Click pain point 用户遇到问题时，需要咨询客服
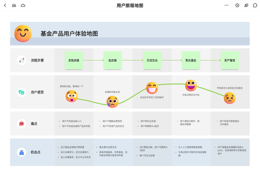The image size is (260, 176). [190, 122]
